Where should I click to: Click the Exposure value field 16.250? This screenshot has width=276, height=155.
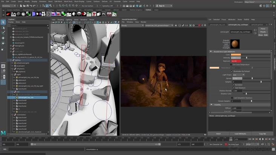point(236,61)
